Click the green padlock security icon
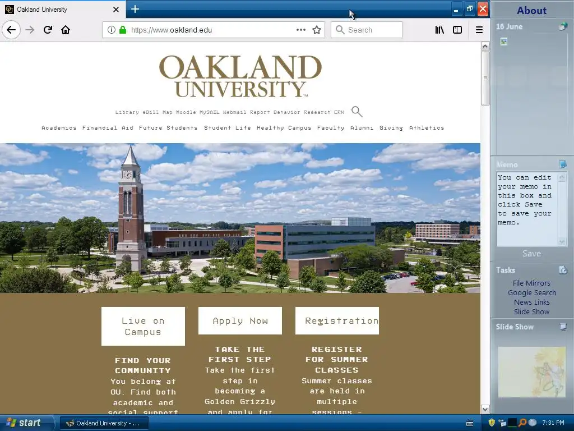This screenshot has height=431, width=574. coord(123,30)
